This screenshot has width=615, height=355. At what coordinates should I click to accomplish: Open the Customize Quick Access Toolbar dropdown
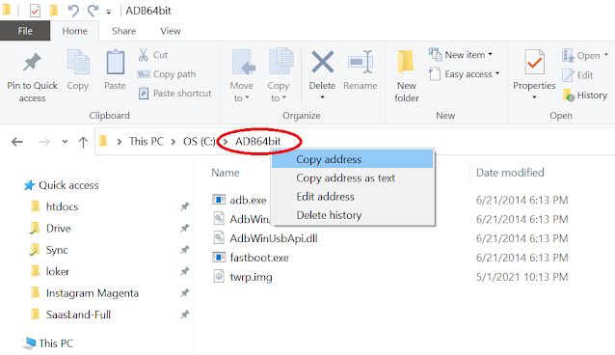tap(109, 13)
